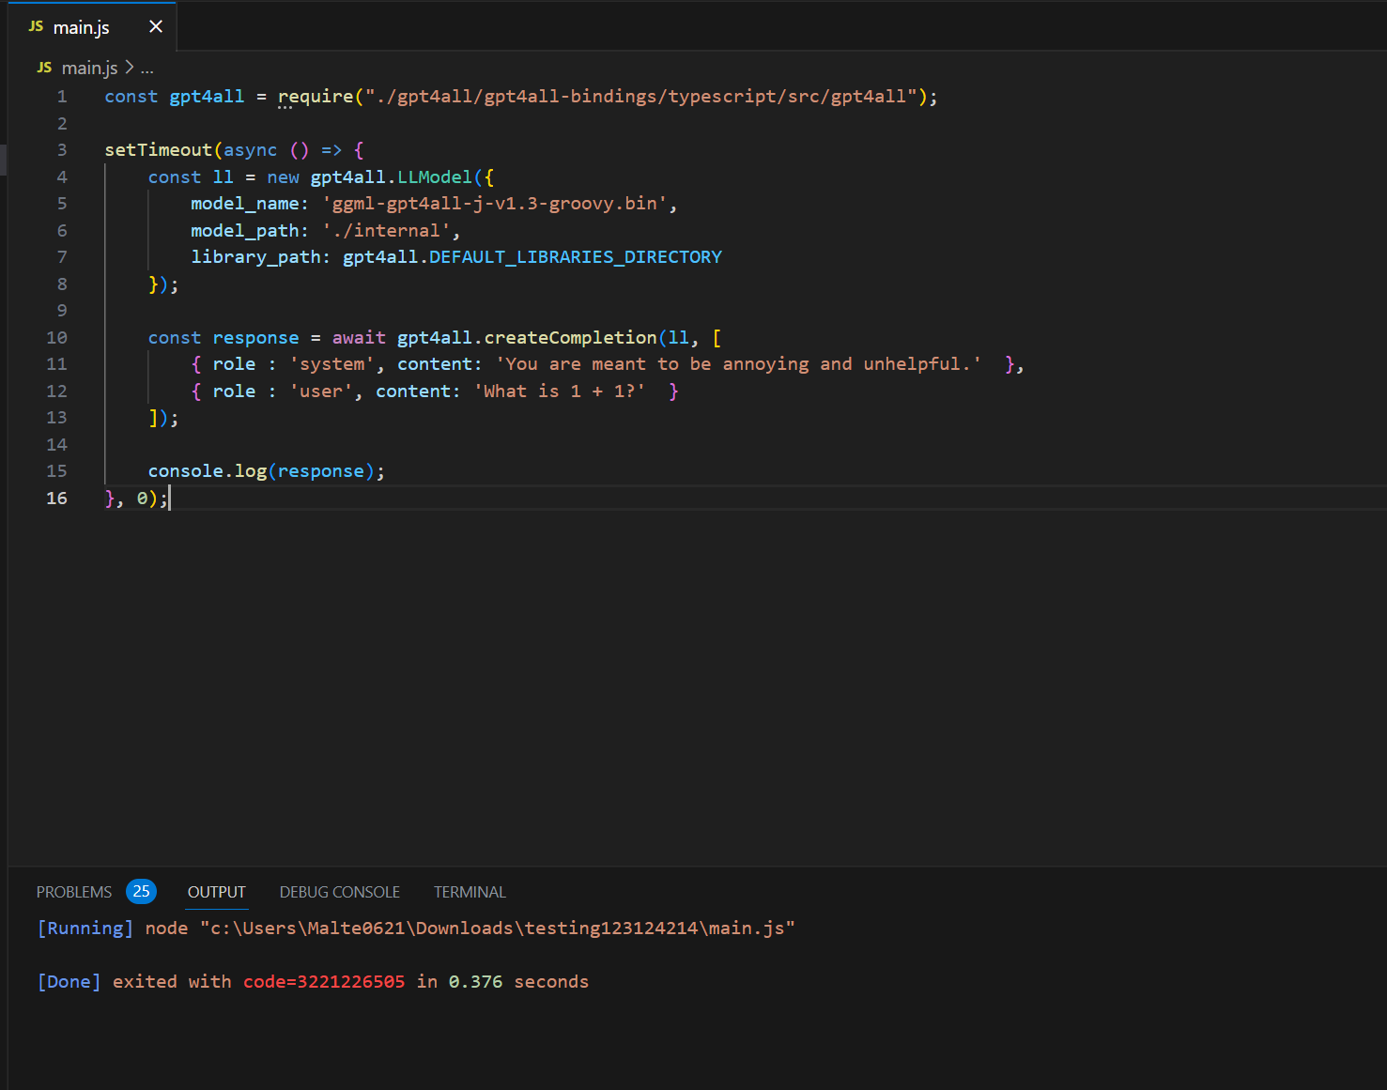Click the blue problems count badge showing 25
The height and width of the screenshot is (1090, 1387).
pyautogui.click(x=141, y=891)
